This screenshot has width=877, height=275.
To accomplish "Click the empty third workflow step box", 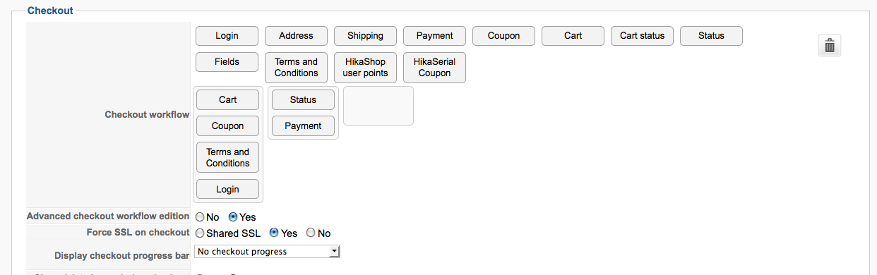I will click(378, 106).
